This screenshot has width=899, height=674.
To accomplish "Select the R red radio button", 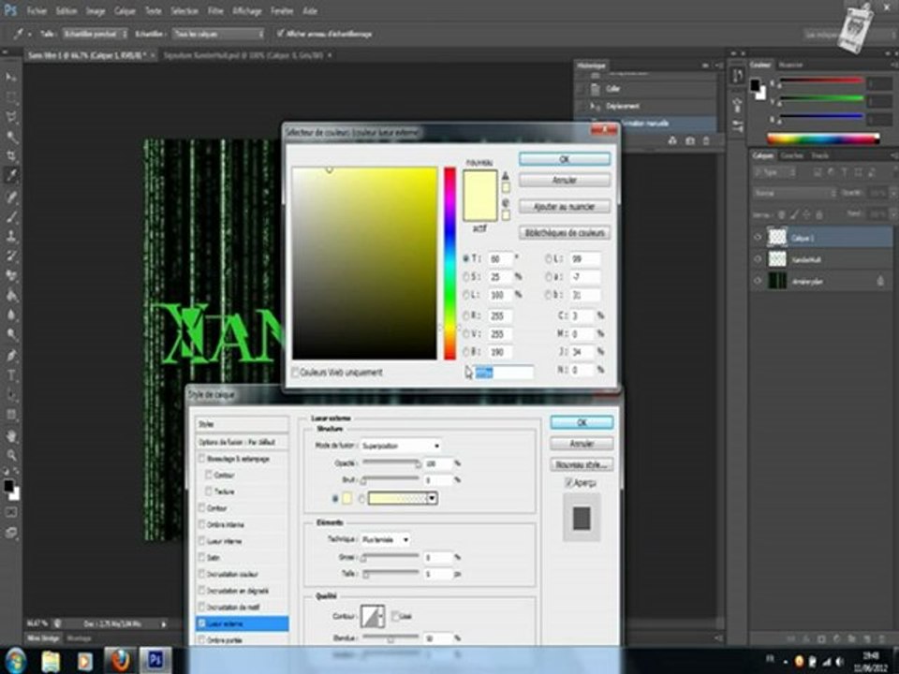I will click(x=466, y=315).
